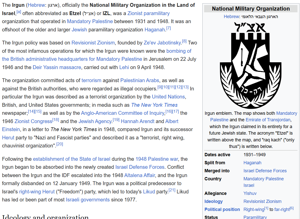Screen dimensions: 300x219
Task: Open the Paramilitary link in Status row
Action: pos(255,217)
